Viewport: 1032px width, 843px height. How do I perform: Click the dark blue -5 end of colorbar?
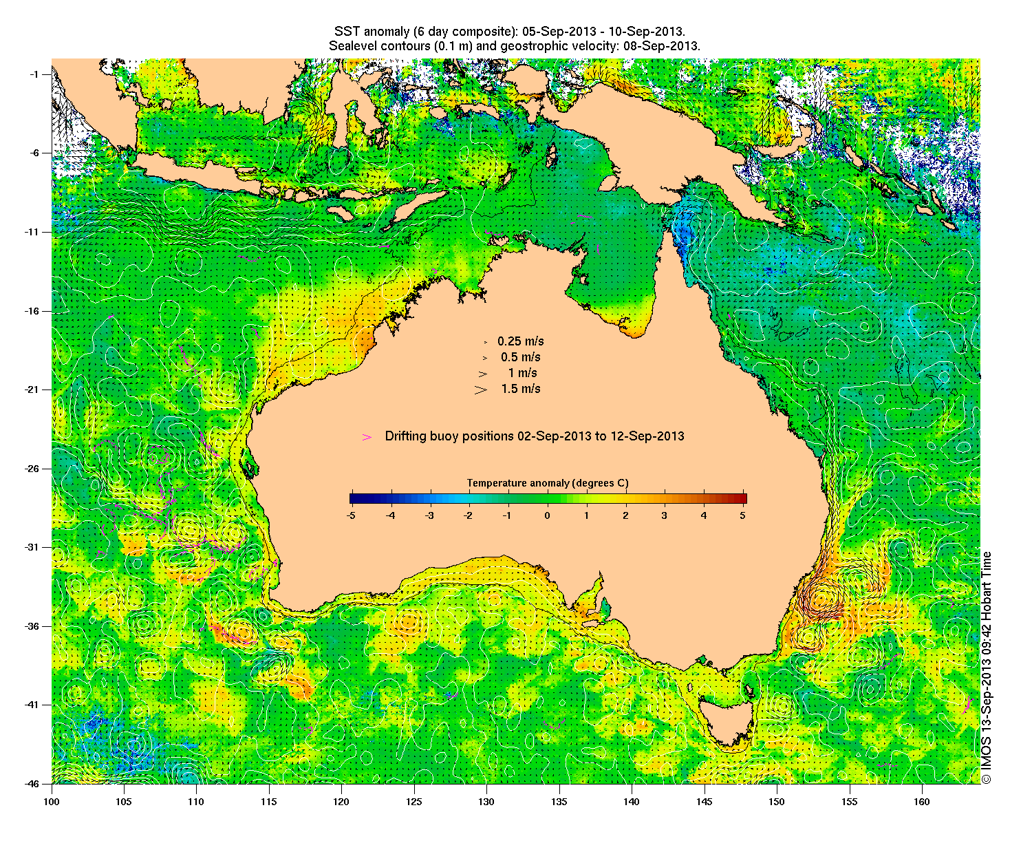354,499
